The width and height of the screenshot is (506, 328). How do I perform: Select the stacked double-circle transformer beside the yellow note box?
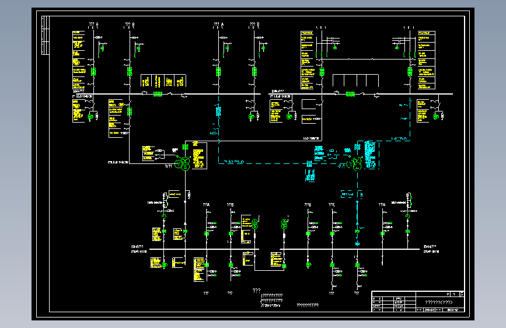click(255, 224)
